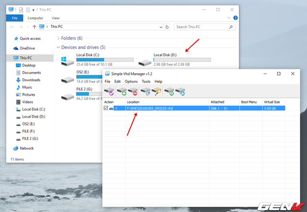Click Local Disk (C:) usage bar

point(105,60)
